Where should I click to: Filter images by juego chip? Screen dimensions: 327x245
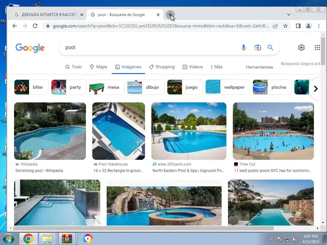[185, 87]
